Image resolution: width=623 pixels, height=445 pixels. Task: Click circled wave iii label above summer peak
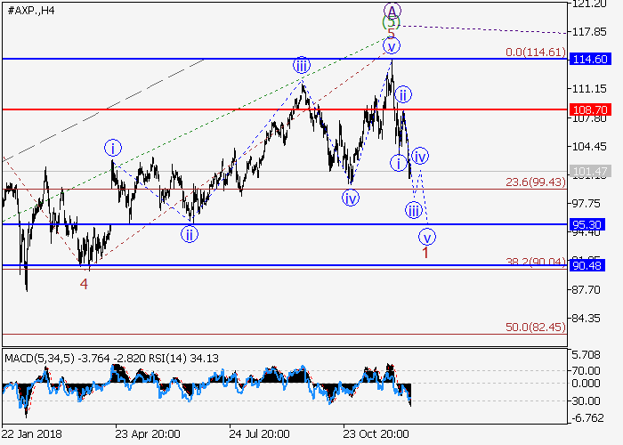tap(302, 65)
